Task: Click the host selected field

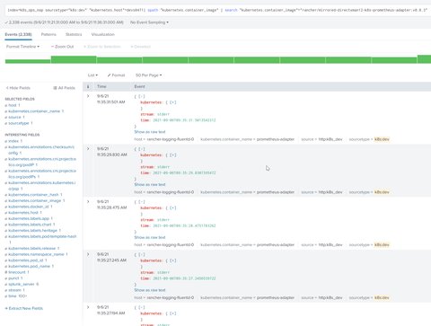Action: pos(13,105)
